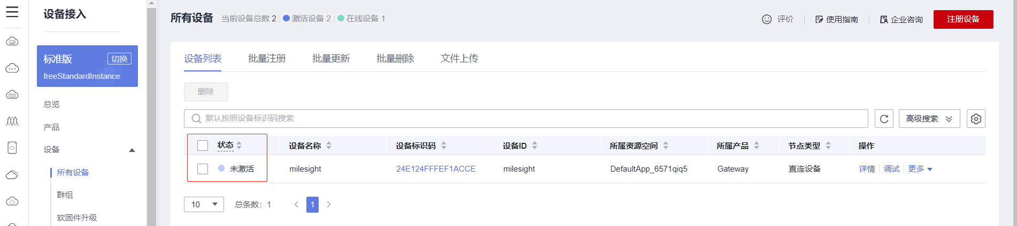Click the 评价 smiley face icon
Image resolution: width=1017 pixels, height=226 pixels.
[767, 19]
